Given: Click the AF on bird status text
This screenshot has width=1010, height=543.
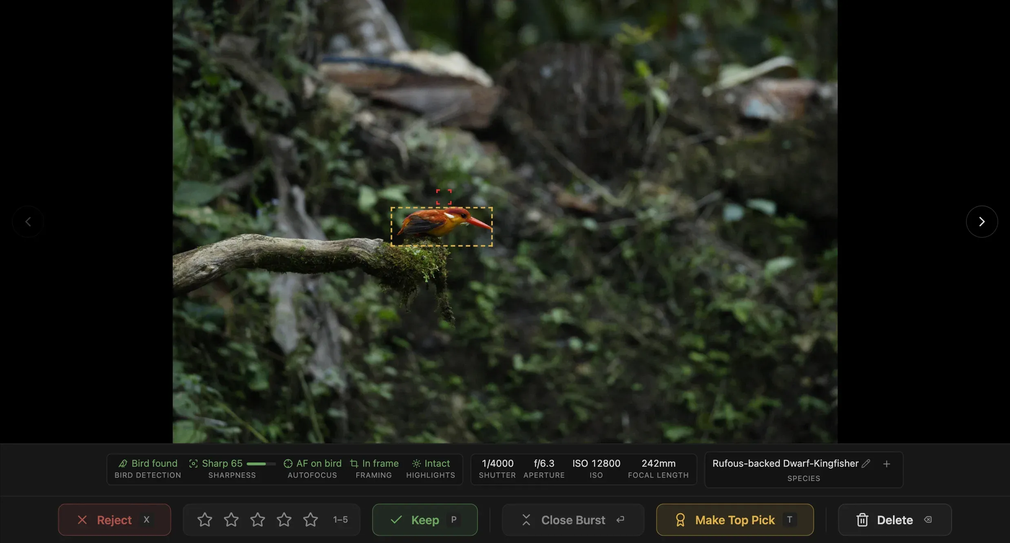Looking at the screenshot, I should (319, 463).
